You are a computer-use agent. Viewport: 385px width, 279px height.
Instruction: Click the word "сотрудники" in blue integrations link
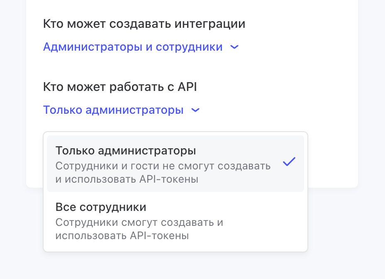tap(189, 47)
